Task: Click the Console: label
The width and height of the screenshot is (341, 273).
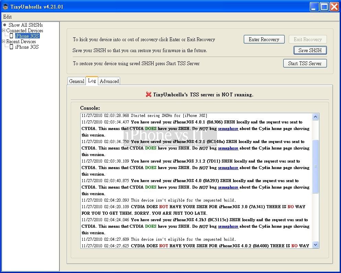Action: point(90,108)
